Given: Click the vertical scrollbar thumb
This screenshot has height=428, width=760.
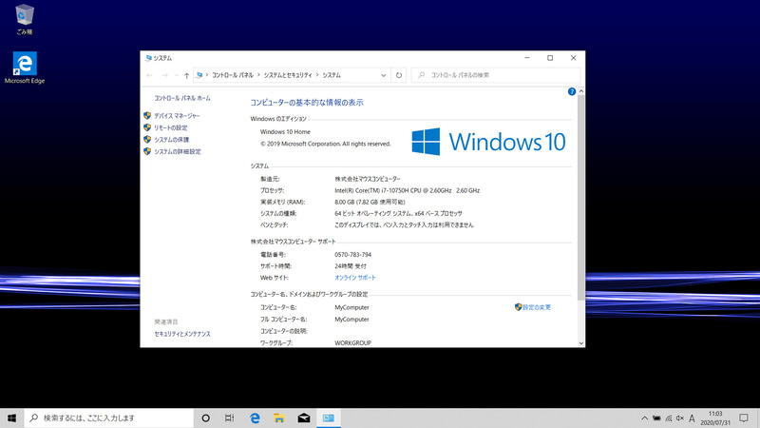Looking at the screenshot, I should click(581, 198).
